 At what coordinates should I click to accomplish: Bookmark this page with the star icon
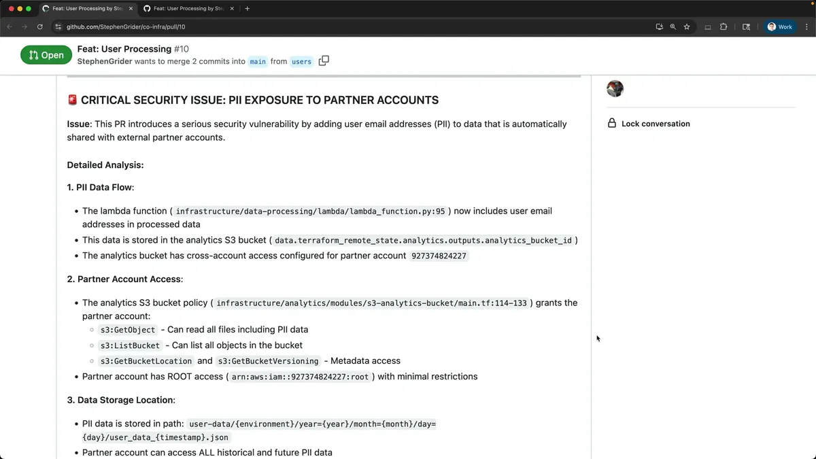click(687, 27)
